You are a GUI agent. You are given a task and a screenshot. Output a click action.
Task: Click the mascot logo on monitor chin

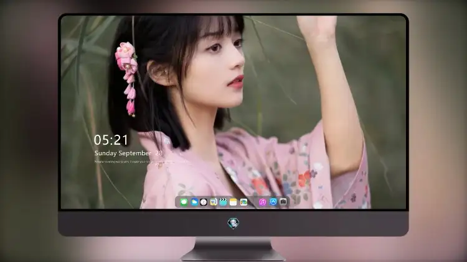pos(233,224)
